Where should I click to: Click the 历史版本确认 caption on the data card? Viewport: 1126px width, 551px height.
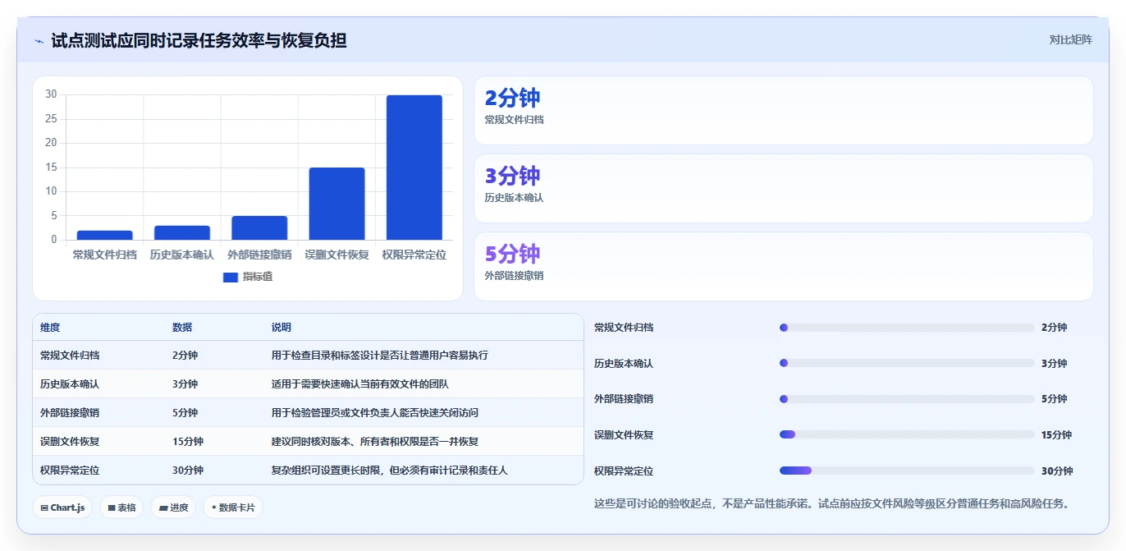514,198
